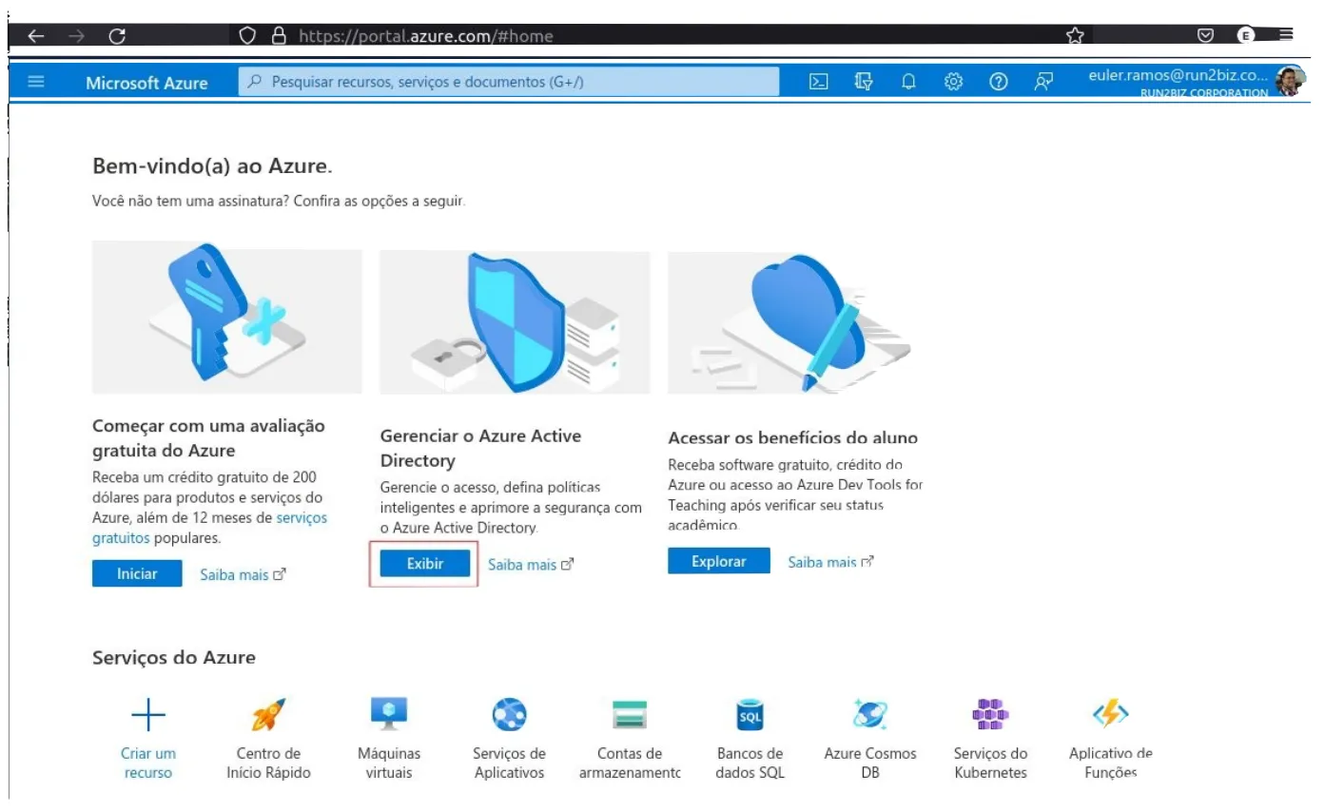Open Aplicativo de Funções lightning icon
Image resolution: width=1325 pixels, height=812 pixels.
1111,715
